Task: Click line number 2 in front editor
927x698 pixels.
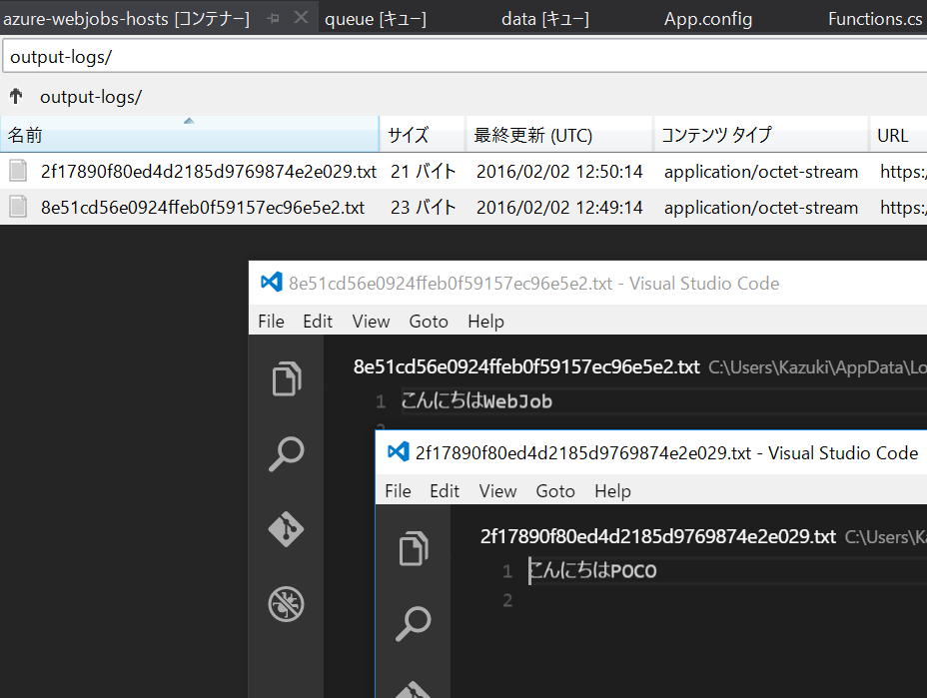Action: pyautogui.click(x=507, y=600)
